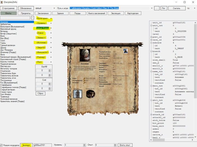197x147 pixels.
Task: Click the tower building thumbnail
Action: 77,94
